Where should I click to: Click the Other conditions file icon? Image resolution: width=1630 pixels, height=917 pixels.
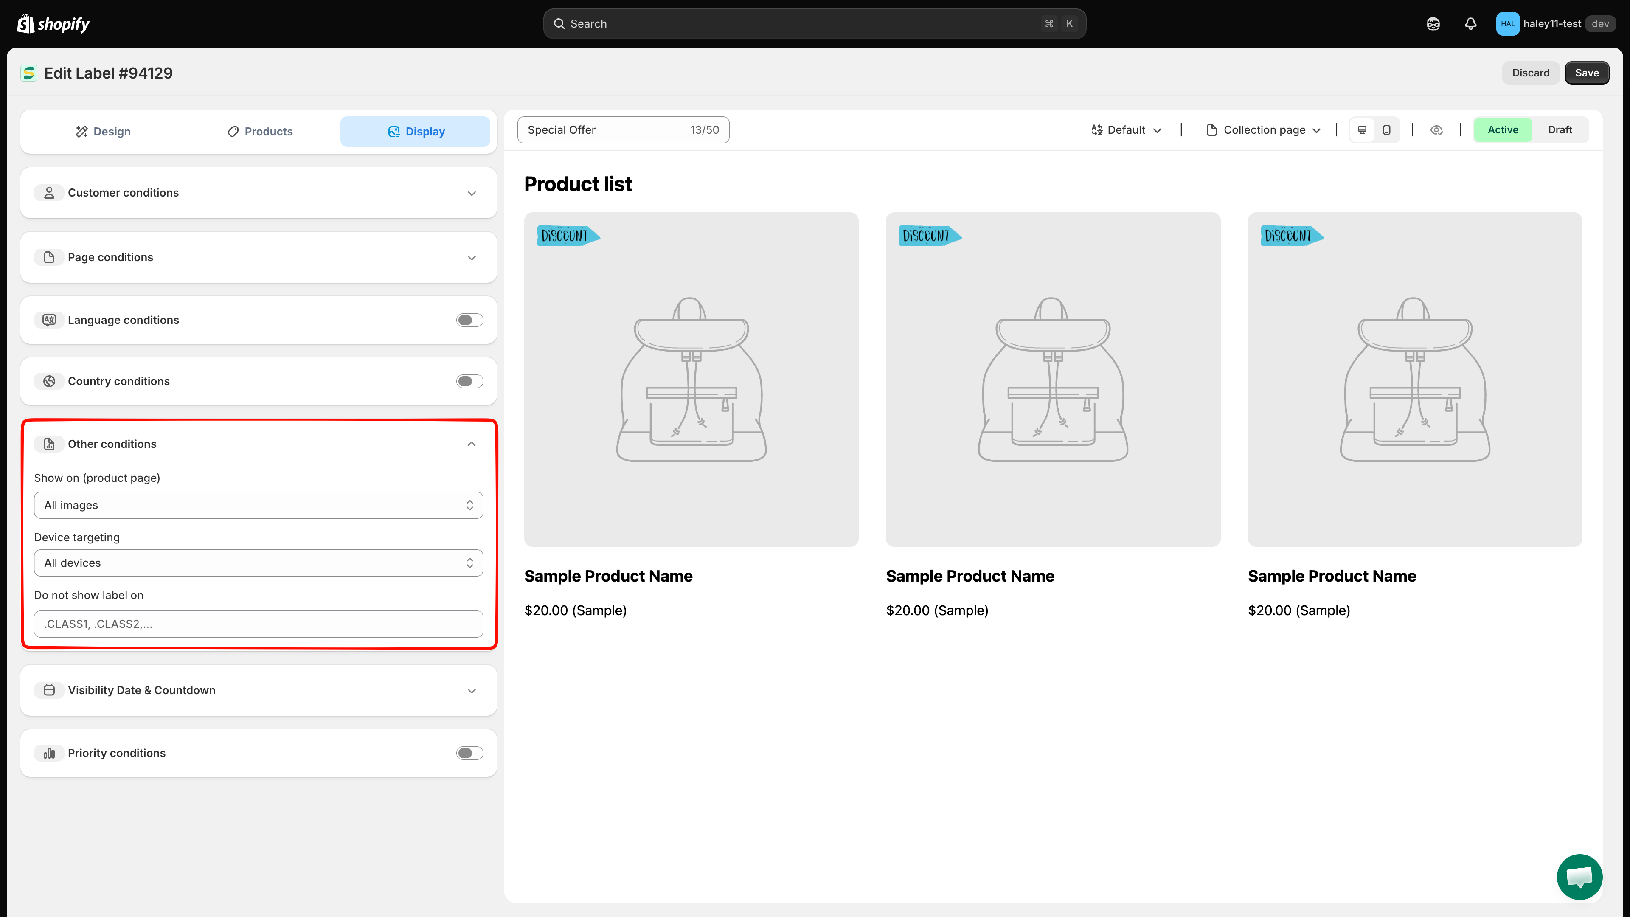[49, 444]
